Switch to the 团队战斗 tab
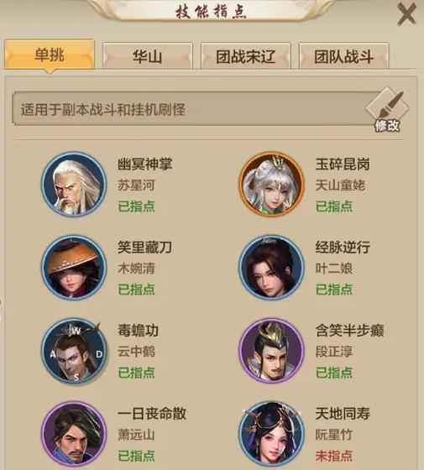The height and width of the screenshot is (470, 424). [344, 56]
